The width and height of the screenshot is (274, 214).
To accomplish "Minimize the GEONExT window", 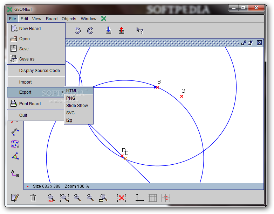I will click(x=234, y=8).
